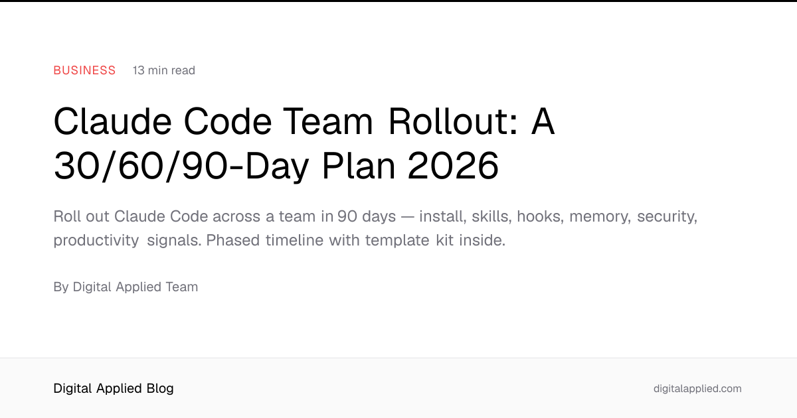Click the word 'memory' in the description
The height and width of the screenshot is (418, 797).
click(x=598, y=218)
